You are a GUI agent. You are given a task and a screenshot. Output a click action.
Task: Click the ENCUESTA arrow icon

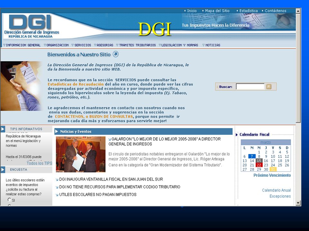click(x=3, y=170)
